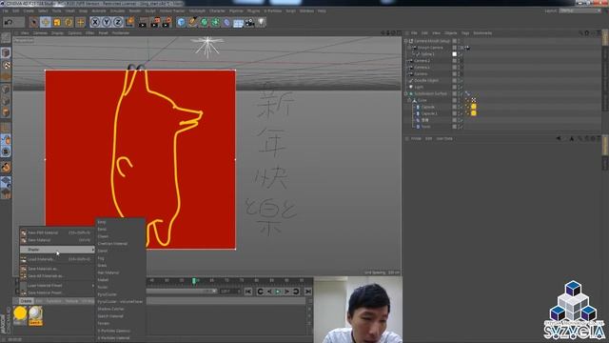Activate the Move tool icon

[46, 22]
